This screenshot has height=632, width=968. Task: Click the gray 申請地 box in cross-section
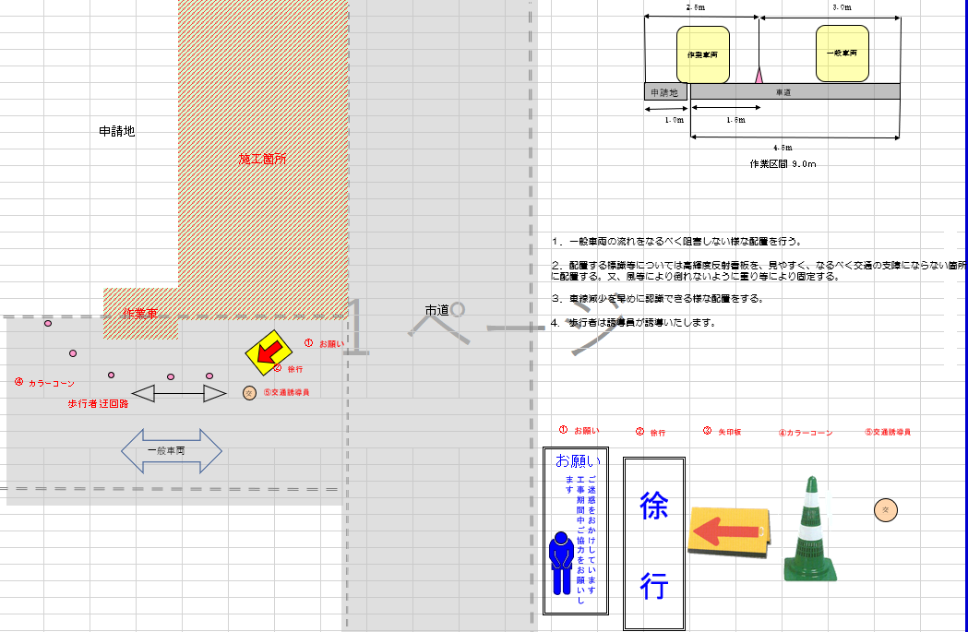(x=665, y=92)
